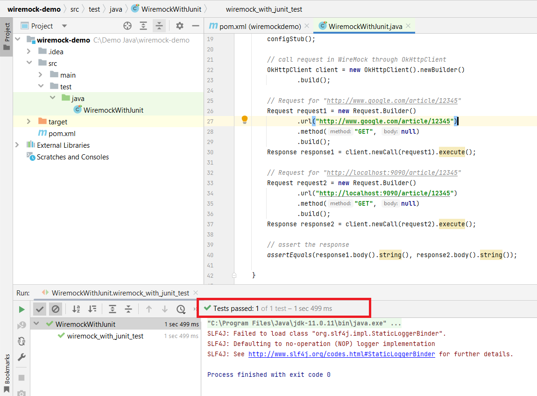Image resolution: width=537 pixels, height=396 pixels.
Task: Select wiremock_with_junit_test in test results
Action: (x=105, y=336)
